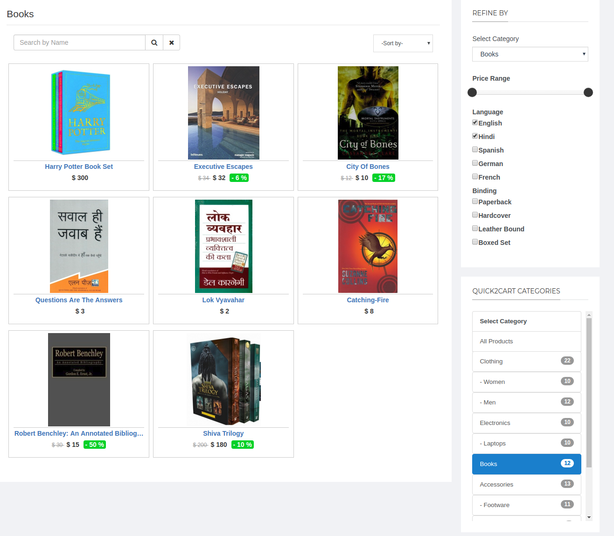Viewport: 614px width, 536px height.
Task: Click the right price range slider handle
Action: [x=588, y=92]
